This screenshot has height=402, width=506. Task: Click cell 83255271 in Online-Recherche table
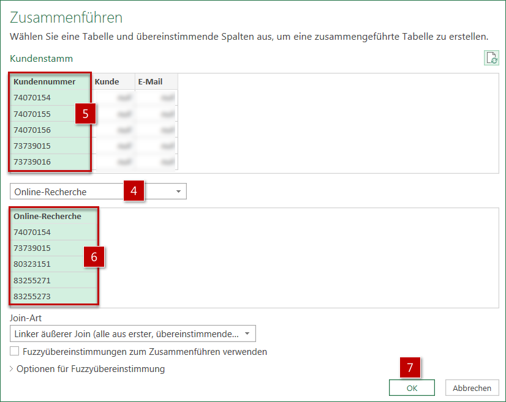tap(54, 280)
